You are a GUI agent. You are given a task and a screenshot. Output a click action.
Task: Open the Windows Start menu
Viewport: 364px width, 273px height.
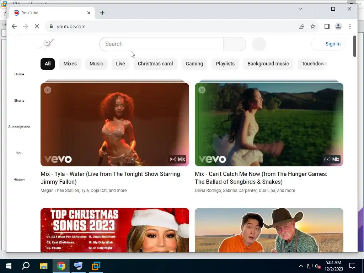pyautogui.click(x=9, y=266)
